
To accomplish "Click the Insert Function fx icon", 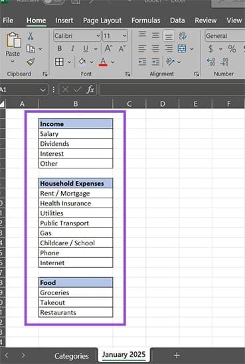I will click(90, 90).
